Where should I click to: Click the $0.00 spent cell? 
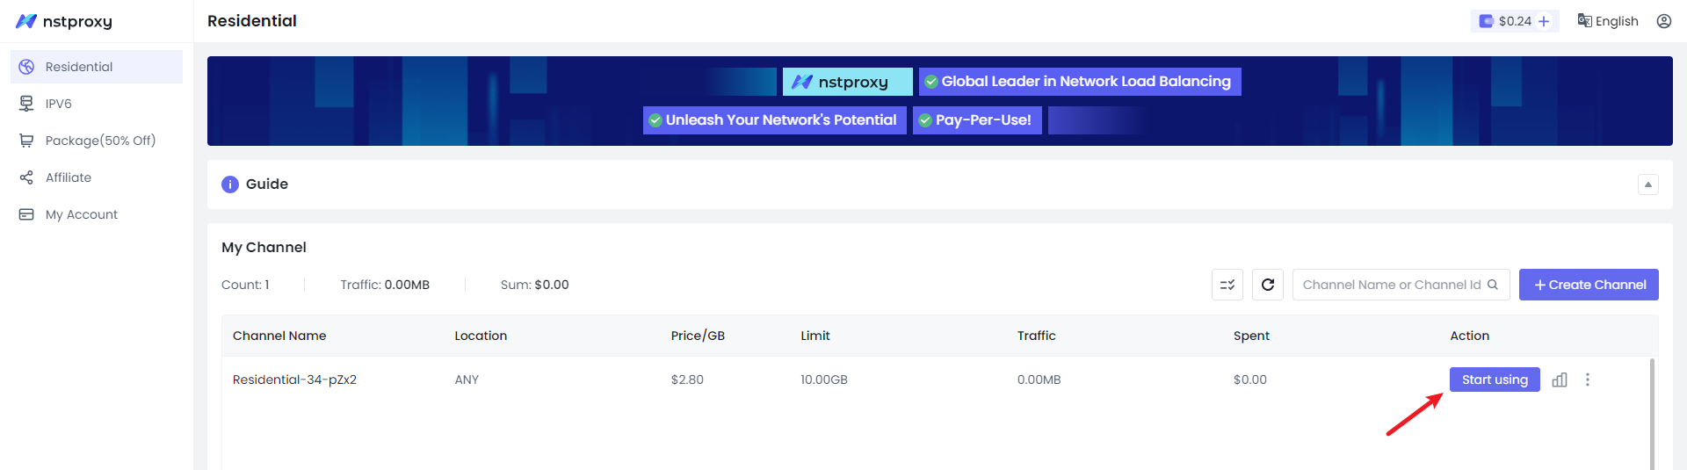(1250, 380)
